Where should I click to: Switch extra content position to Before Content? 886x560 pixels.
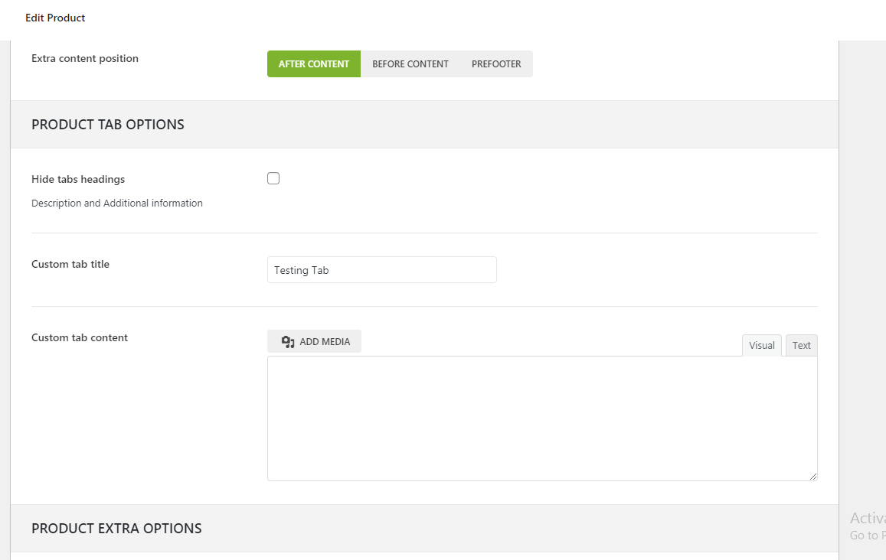coord(410,64)
